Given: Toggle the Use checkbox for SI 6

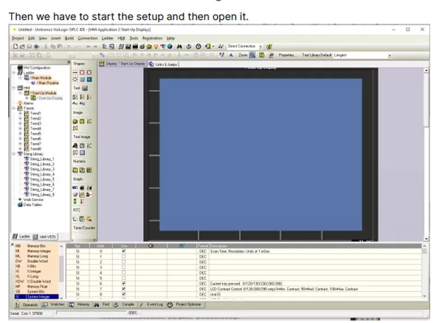Looking at the screenshot, I should (124, 283).
